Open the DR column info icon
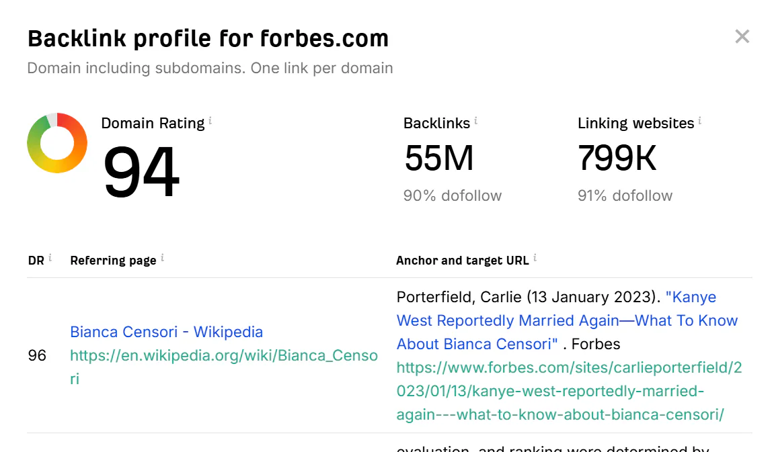 pyautogui.click(x=50, y=257)
